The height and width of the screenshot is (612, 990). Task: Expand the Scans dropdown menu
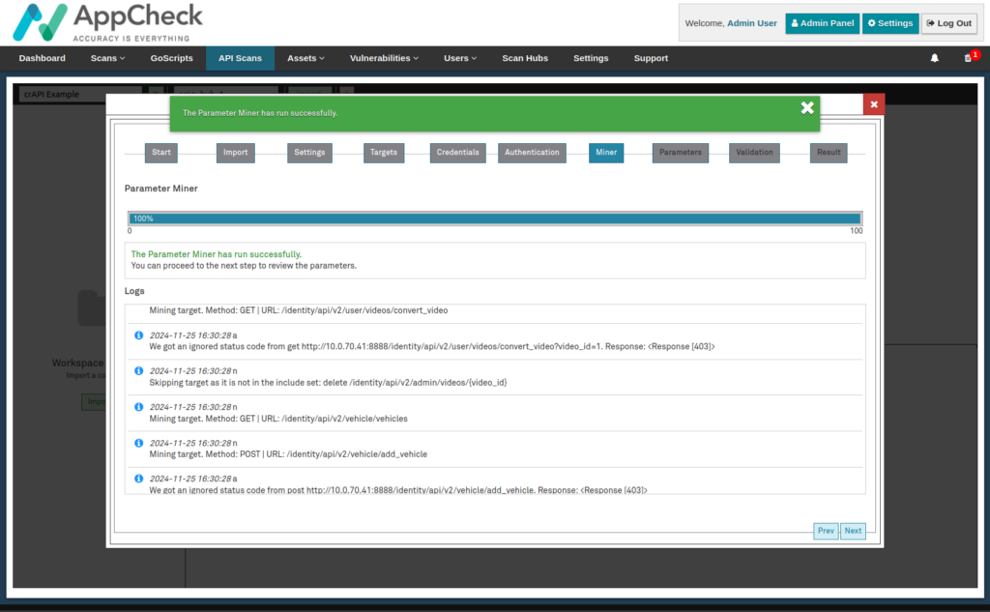click(108, 58)
